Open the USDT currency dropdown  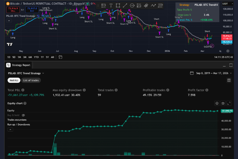[226, 4]
